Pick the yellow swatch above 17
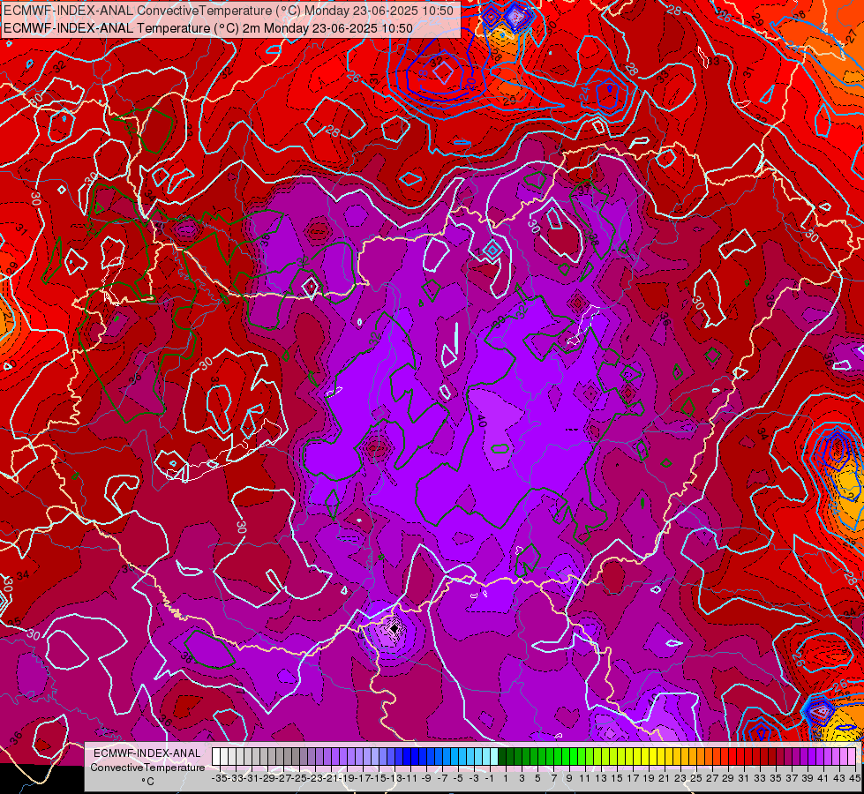 pyautogui.click(x=628, y=757)
